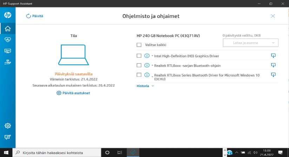The height and width of the screenshot is (157, 289).
Task: Download Realtek Bluetooth Driver Windows 10 via icon
Action: pos(273,74)
